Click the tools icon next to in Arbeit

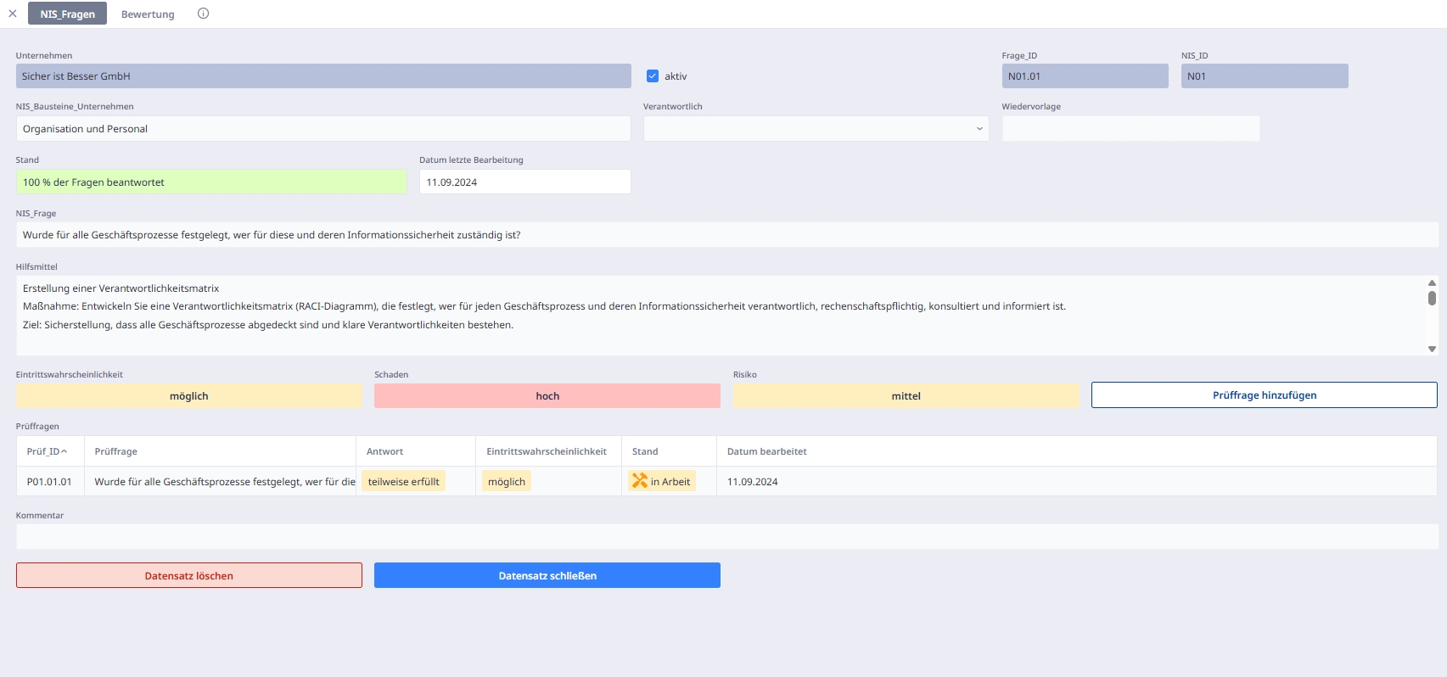640,481
